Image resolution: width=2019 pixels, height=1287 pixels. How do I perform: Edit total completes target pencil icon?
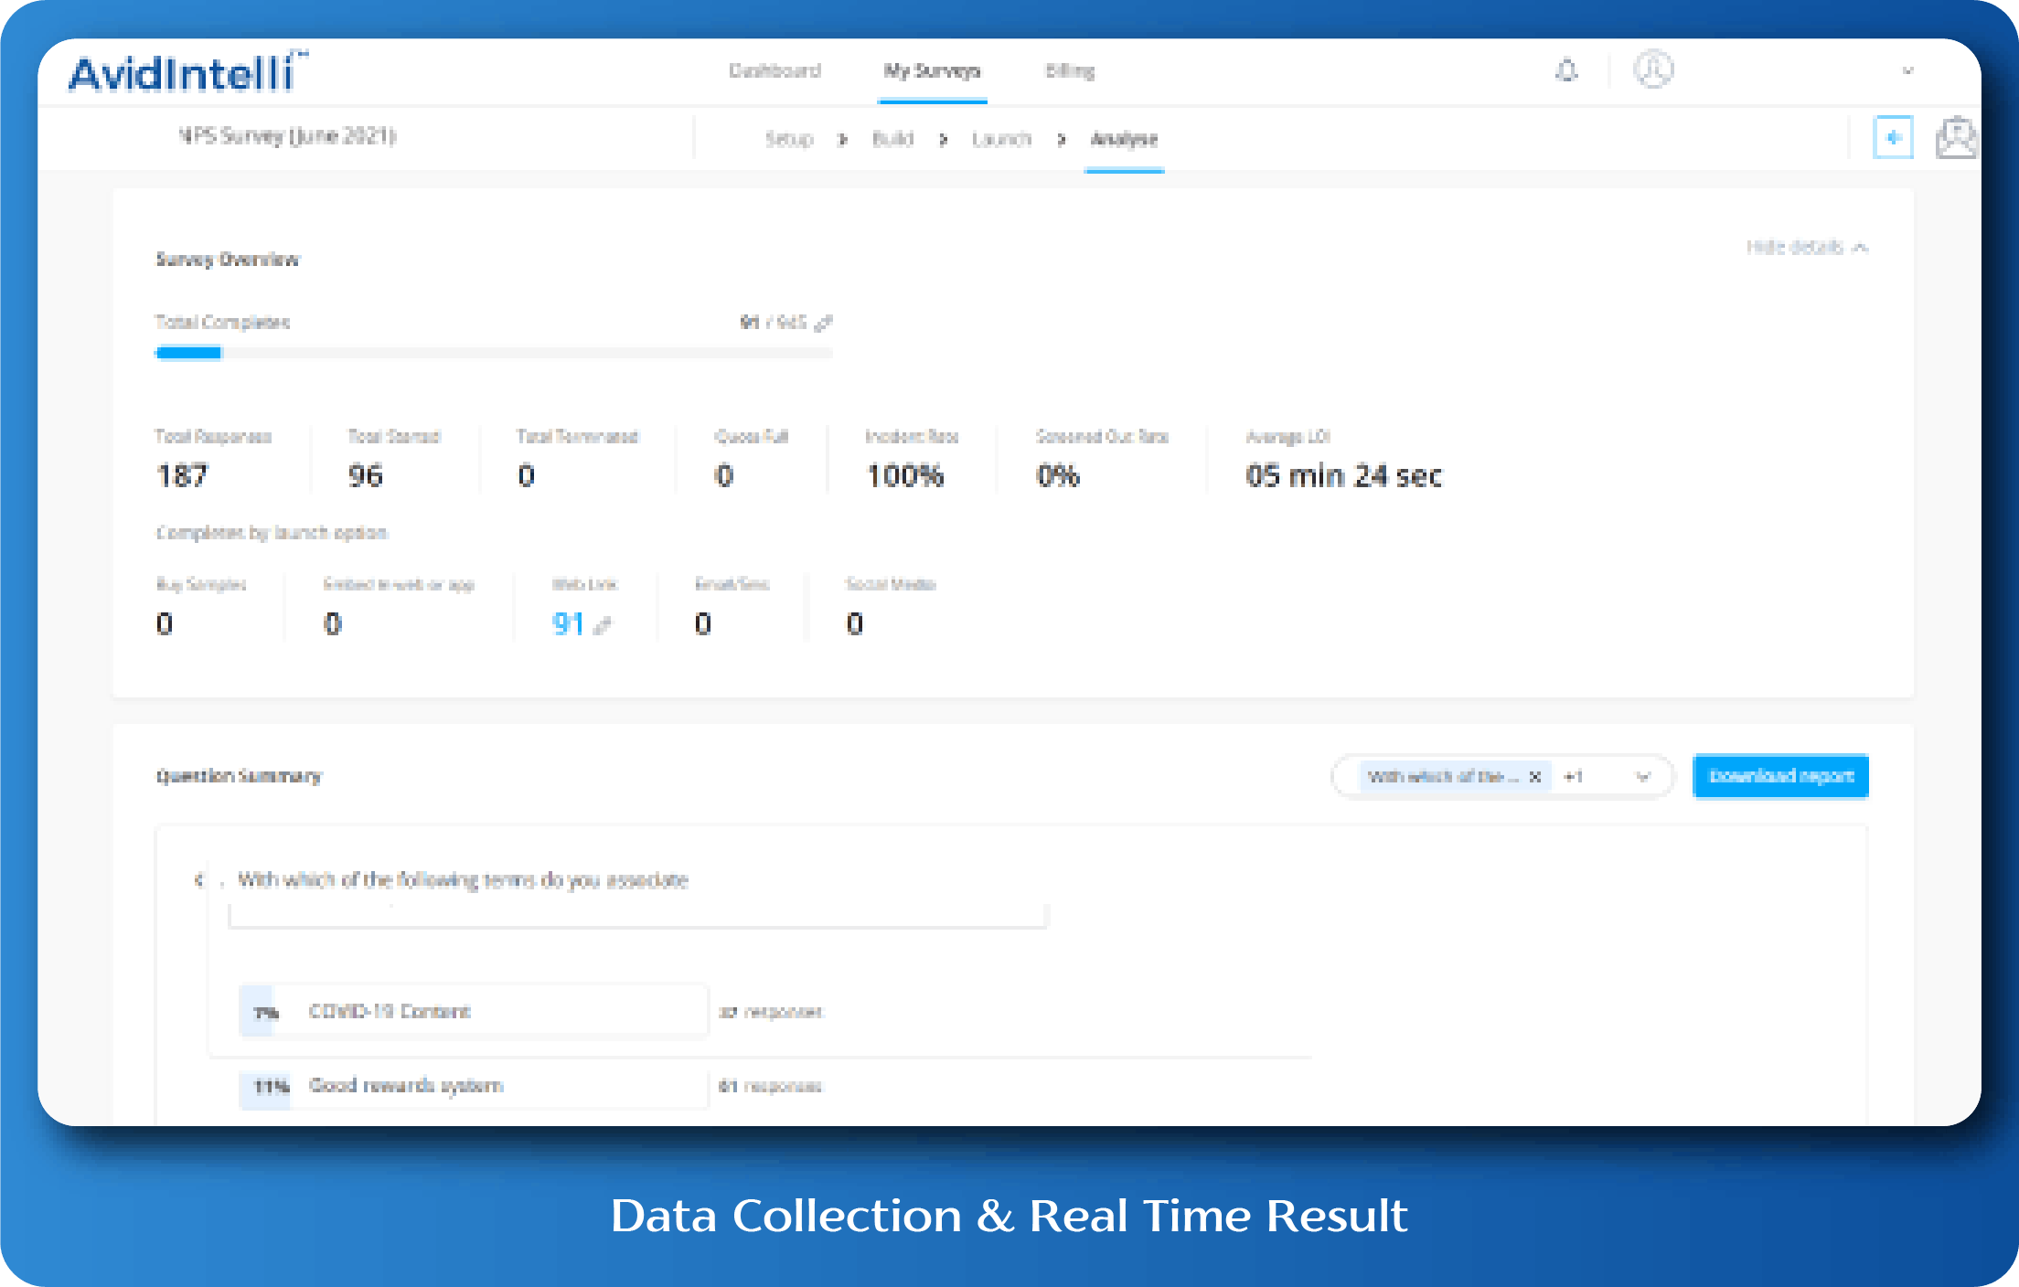[x=823, y=323]
